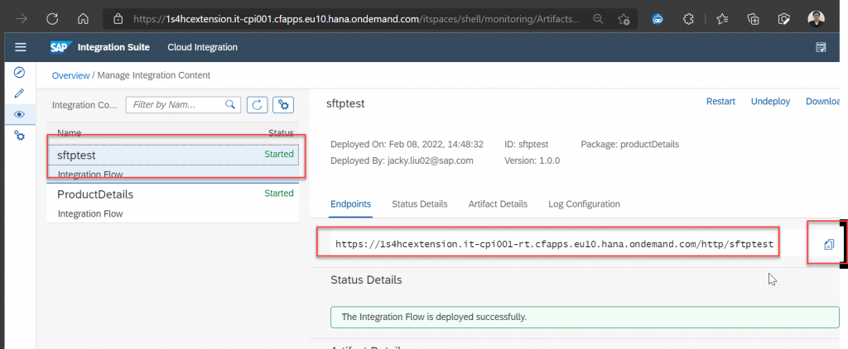This screenshot has width=848, height=349.
Task: Open browser collections icon
Action: 753,19
